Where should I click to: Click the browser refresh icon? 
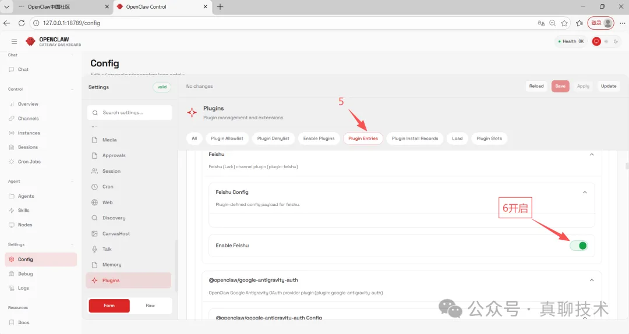click(22, 23)
